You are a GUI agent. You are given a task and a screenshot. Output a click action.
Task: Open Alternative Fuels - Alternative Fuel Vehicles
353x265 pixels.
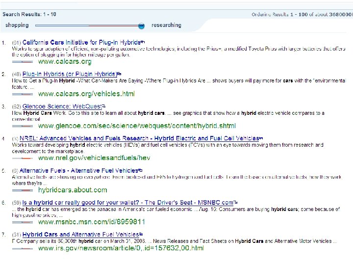pos(79,171)
